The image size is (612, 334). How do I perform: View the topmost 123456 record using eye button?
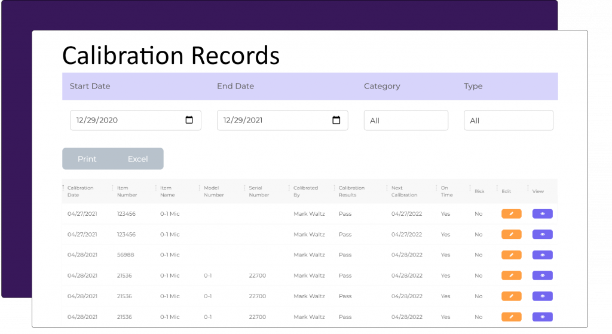pyautogui.click(x=543, y=214)
